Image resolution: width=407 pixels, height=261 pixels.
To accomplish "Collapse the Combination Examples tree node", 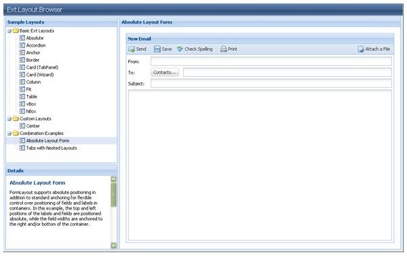I will tap(9, 134).
